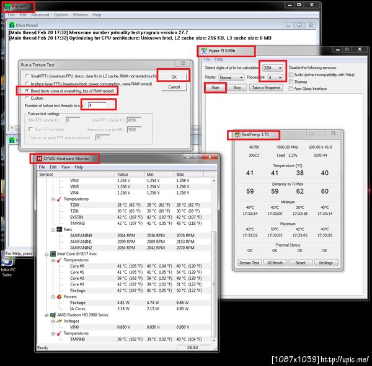This screenshot has width=372, height=366.
Task: Click the Max FFT size field
Action: point(134,120)
